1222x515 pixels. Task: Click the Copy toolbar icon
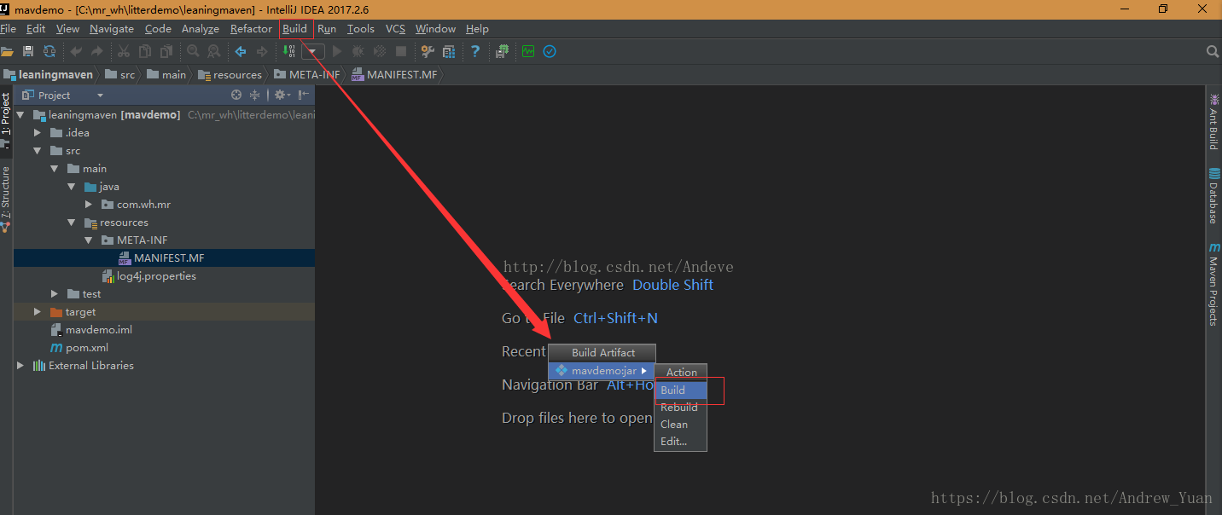pos(145,51)
